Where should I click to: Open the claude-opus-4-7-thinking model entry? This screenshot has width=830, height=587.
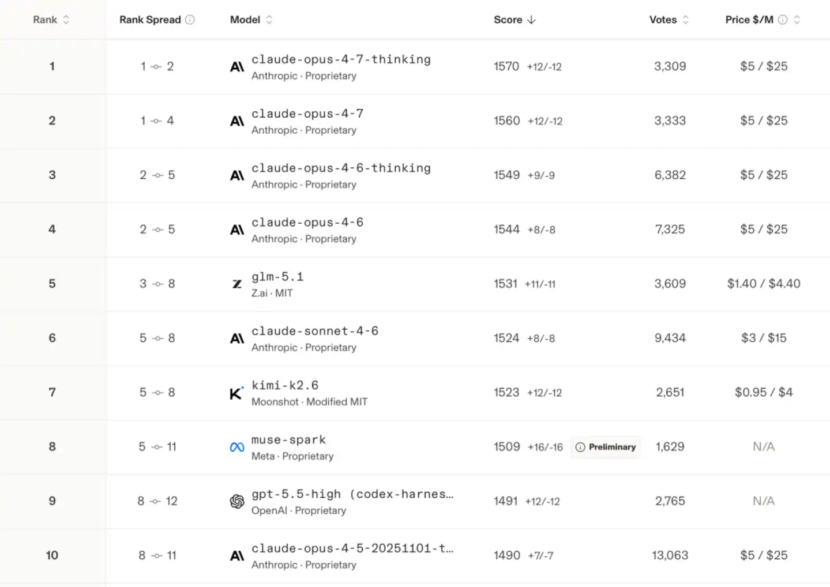341,59
